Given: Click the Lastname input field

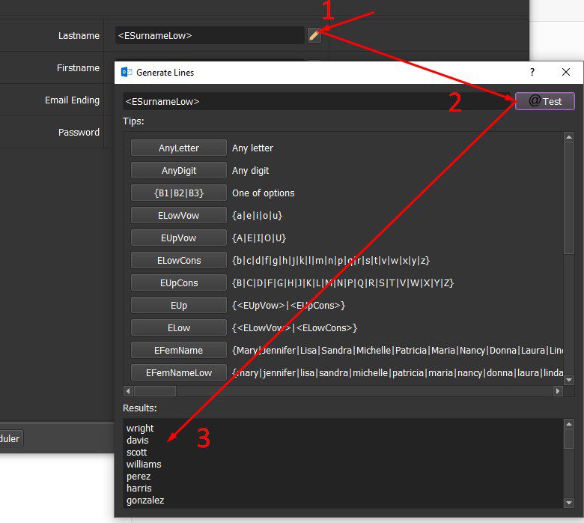Looking at the screenshot, I should click(210, 35).
